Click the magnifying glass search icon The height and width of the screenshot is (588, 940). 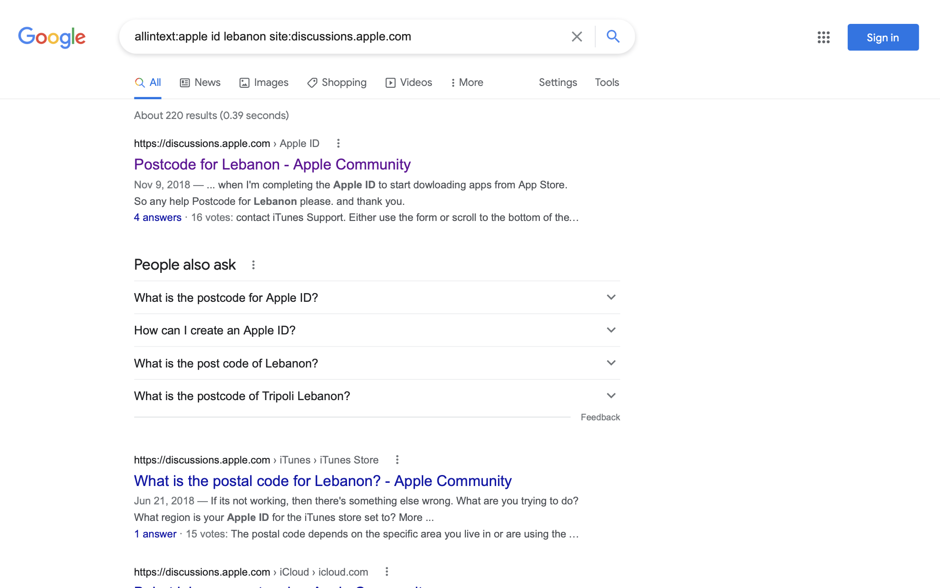pos(613,36)
